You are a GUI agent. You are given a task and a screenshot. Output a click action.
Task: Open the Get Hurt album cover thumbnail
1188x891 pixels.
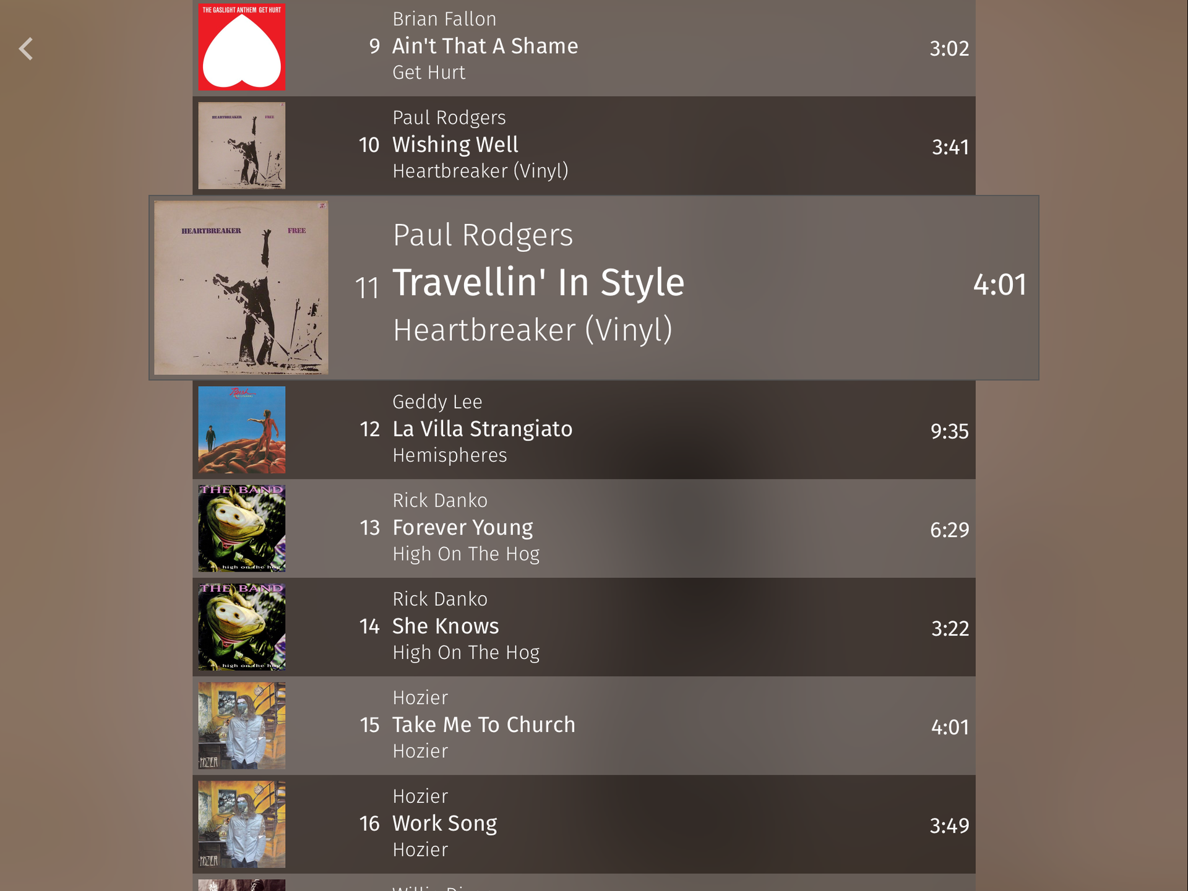(241, 46)
